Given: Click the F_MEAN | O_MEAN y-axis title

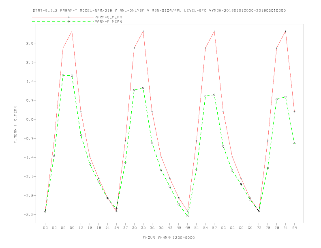Looking at the screenshot, I should [x=15, y=125].
